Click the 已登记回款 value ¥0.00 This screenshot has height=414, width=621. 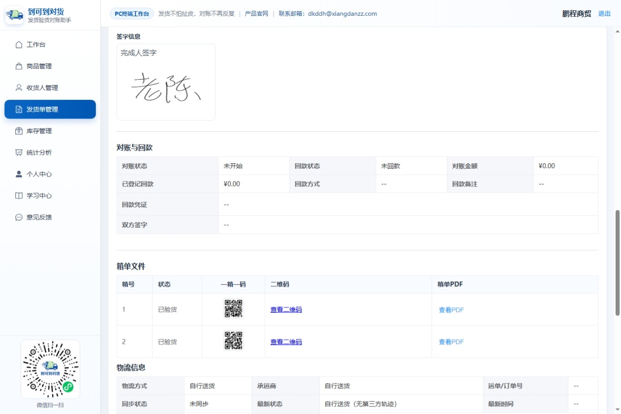(x=232, y=184)
